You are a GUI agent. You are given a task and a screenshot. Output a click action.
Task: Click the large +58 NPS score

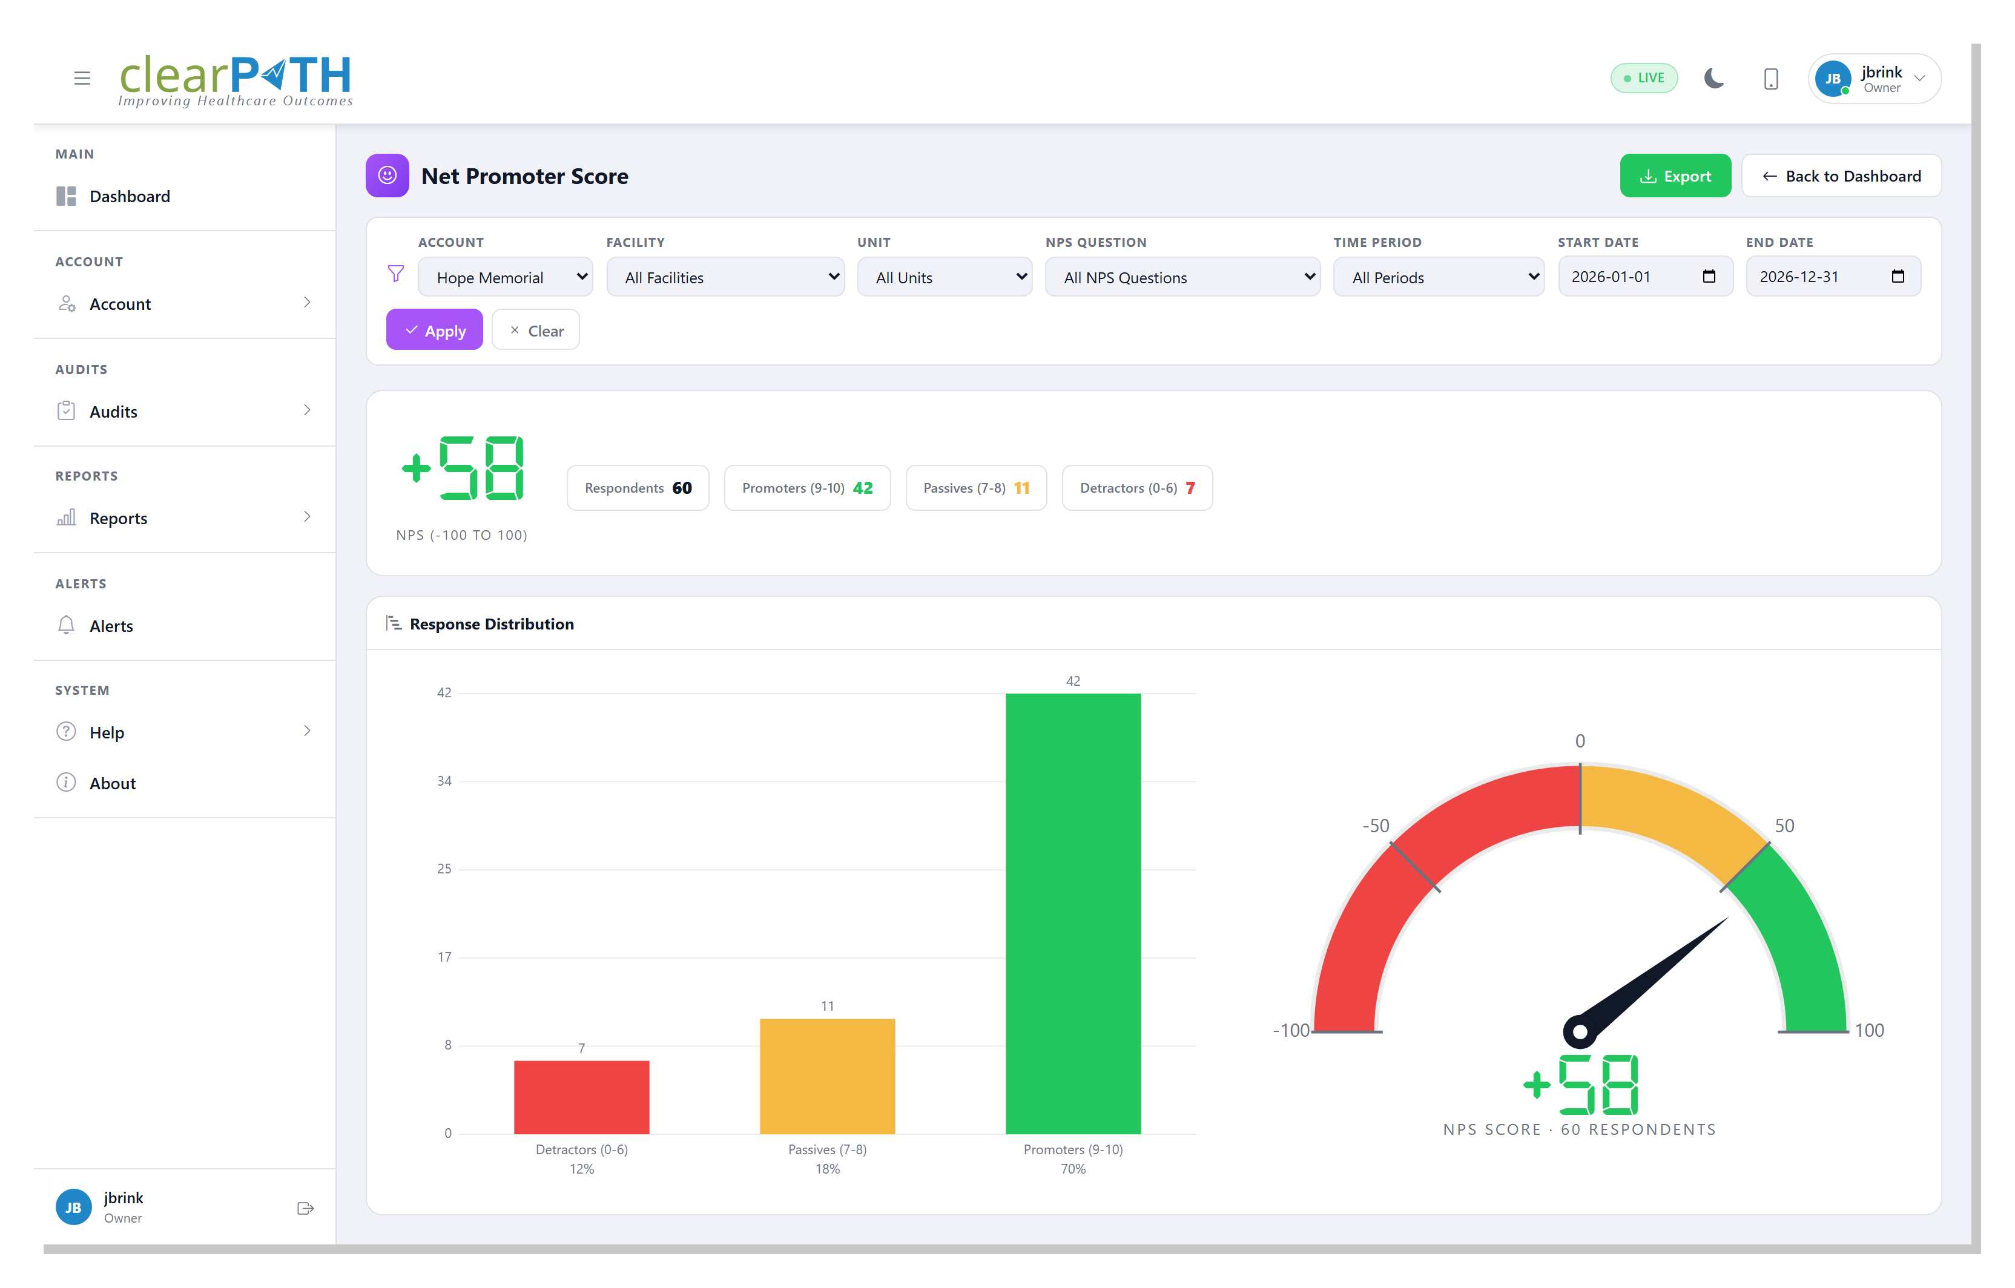point(463,467)
